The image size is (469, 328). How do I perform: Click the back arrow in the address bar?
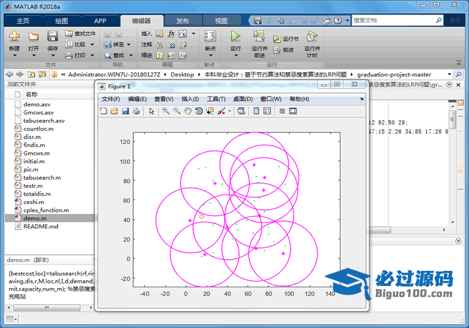coord(10,74)
